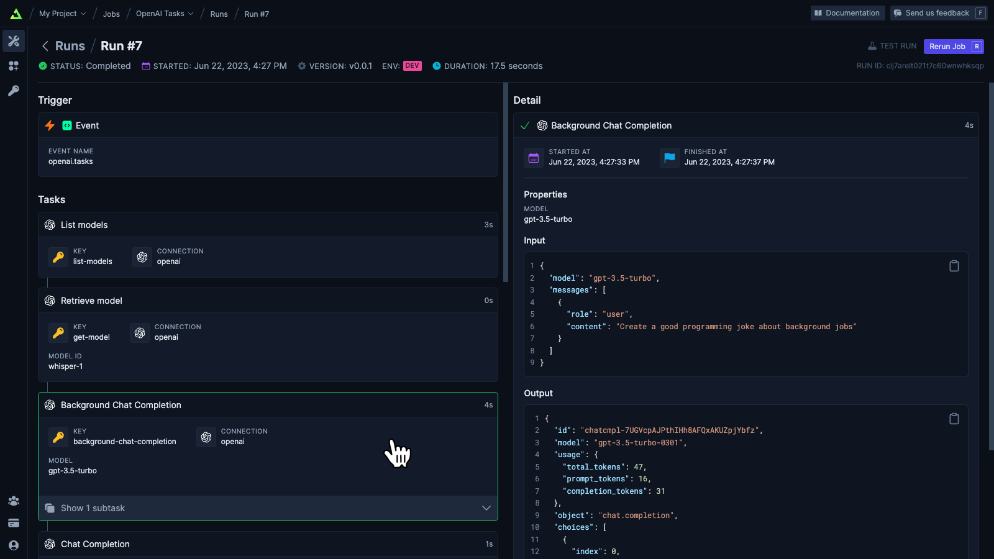Open the integrations grid sidebar icon
Viewport: 994px width, 559px height.
(14, 66)
